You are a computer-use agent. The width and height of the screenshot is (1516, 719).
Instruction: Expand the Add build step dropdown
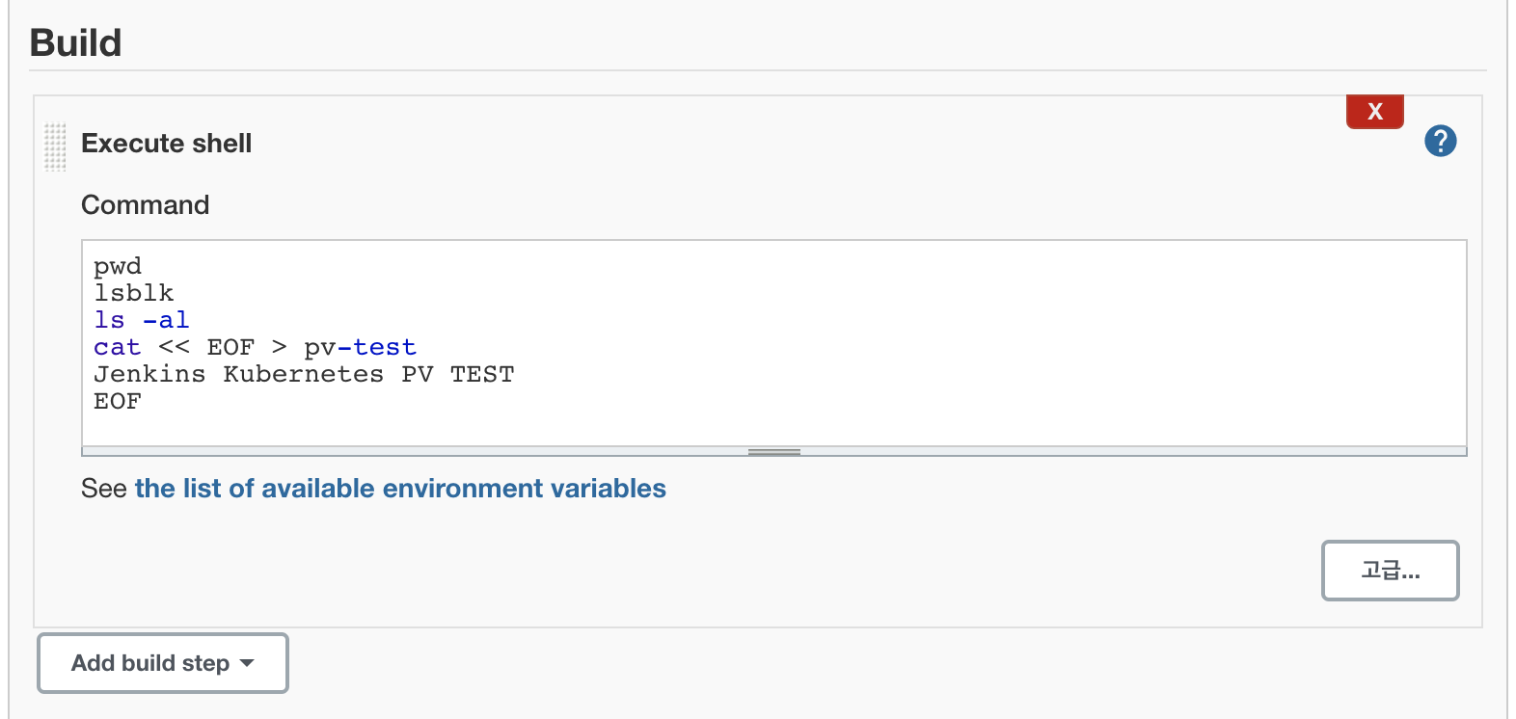click(x=162, y=663)
